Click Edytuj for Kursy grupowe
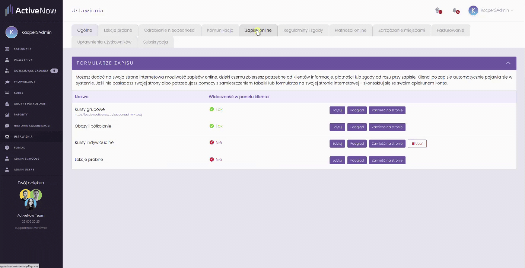The height and width of the screenshot is (268, 525). (337, 110)
